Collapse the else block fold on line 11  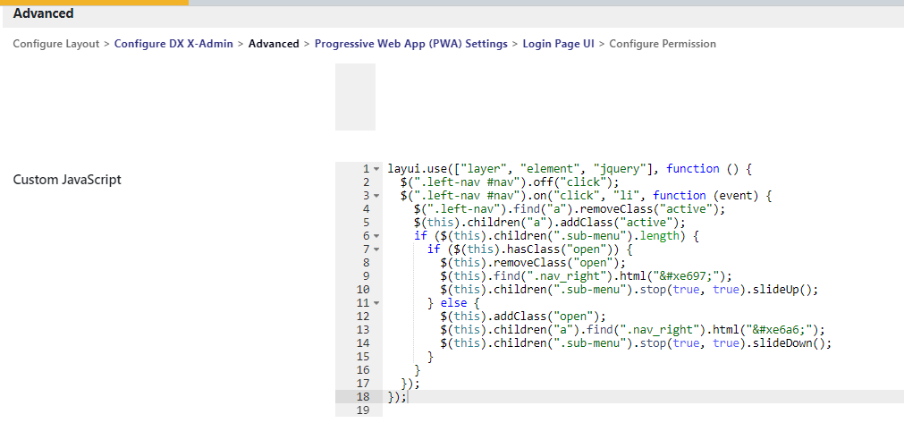tap(376, 303)
